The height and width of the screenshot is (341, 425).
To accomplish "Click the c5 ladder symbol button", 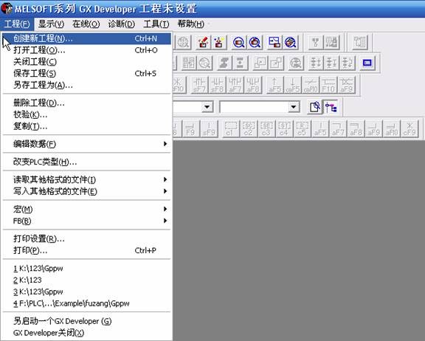I will click(x=302, y=128).
